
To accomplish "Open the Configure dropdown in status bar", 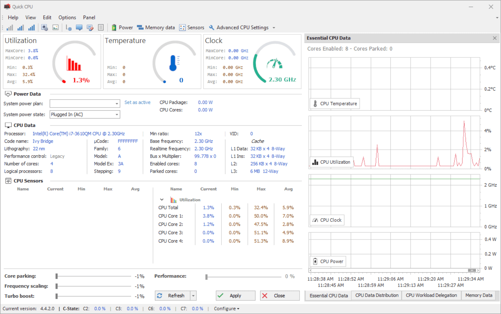I will pos(227,309).
